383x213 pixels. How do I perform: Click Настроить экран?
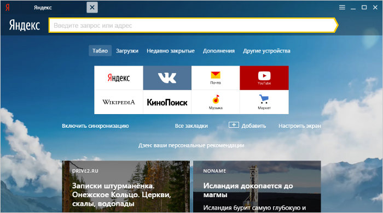coord(300,126)
